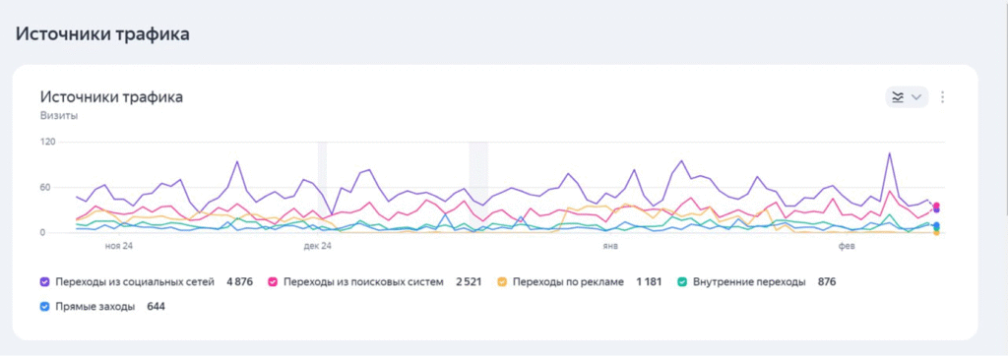This screenshot has width=1008, height=356.
Task: Open the chart type icon button
Action: pos(898,97)
